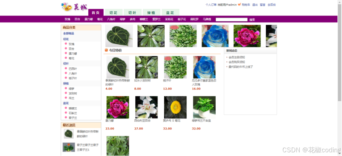
Task: Focus the search input in the purple bar
Action: [232, 20]
